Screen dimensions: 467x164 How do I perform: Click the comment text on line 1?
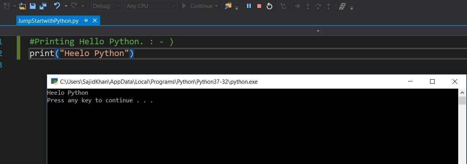point(101,42)
